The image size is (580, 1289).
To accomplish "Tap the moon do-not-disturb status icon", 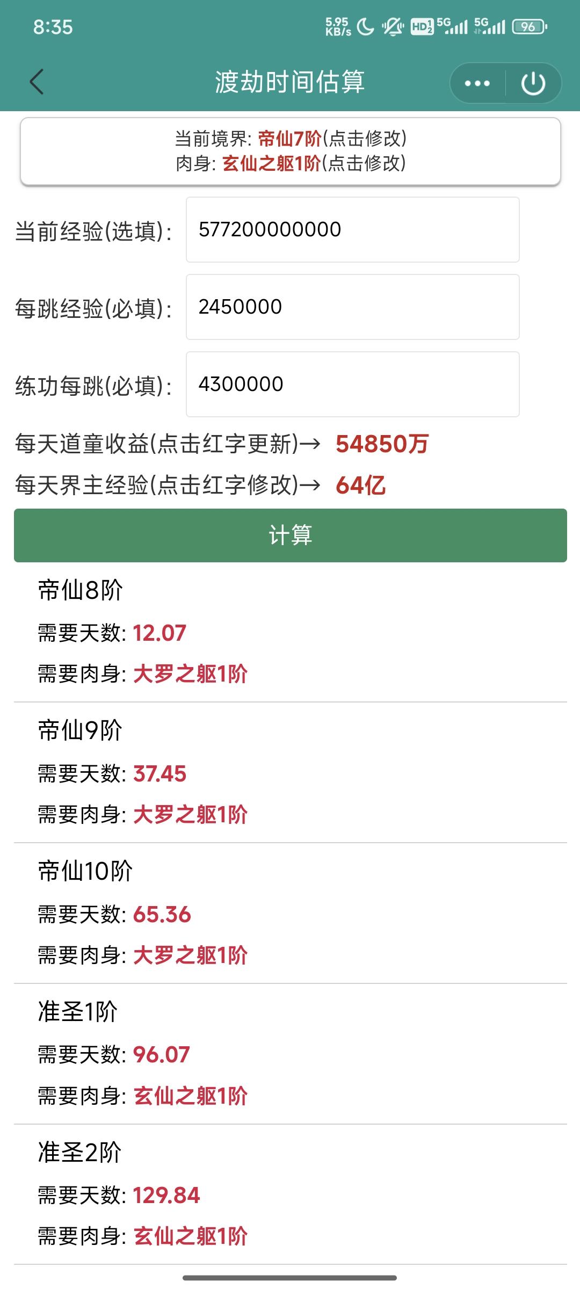I will pos(365,26).
